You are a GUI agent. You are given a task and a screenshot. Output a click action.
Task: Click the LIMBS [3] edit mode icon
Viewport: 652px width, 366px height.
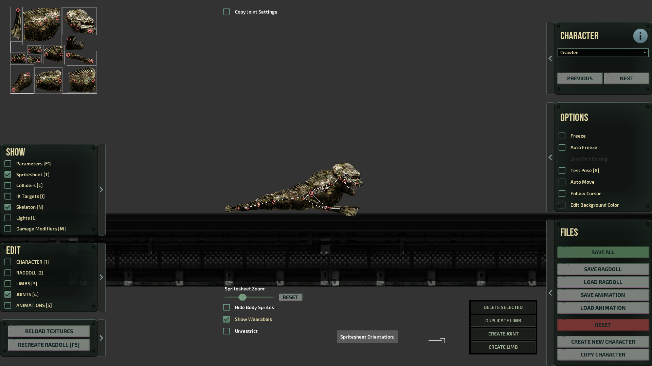pos(7,283)
